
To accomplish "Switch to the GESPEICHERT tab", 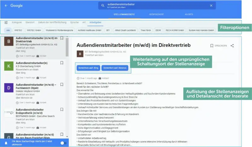I will point(156,14).
